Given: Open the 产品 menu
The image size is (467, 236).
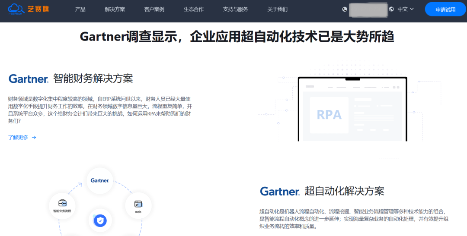Looking at the screenshot, I should click(x=80, y=9).
